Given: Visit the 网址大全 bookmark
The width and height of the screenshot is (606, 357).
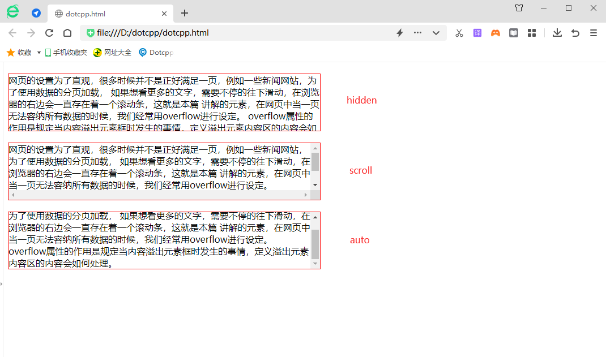Looking at the screenshot, I should [x=112, y=52].
